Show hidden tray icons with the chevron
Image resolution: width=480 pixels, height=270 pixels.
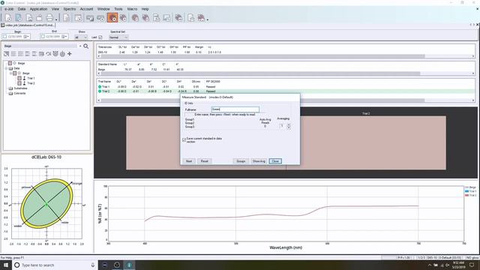pos(430,265)
